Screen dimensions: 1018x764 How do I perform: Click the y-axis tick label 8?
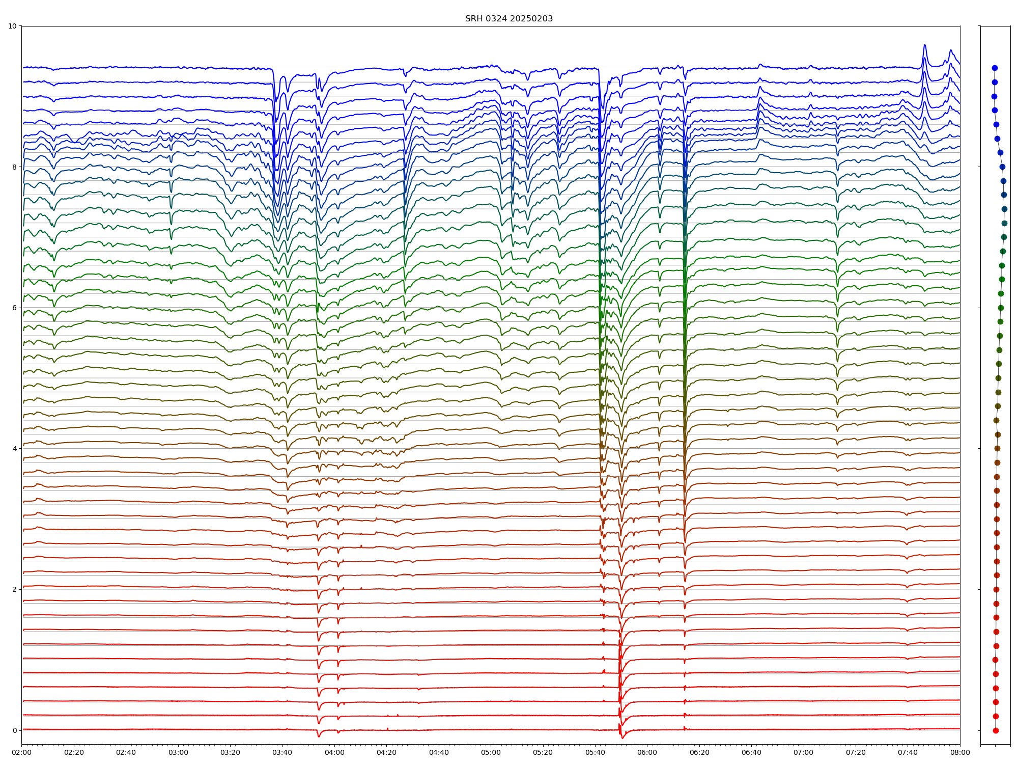click(x=14, y=167)
